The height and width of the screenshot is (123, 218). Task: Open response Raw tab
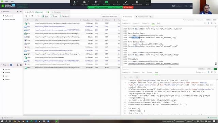click(143, 72)
